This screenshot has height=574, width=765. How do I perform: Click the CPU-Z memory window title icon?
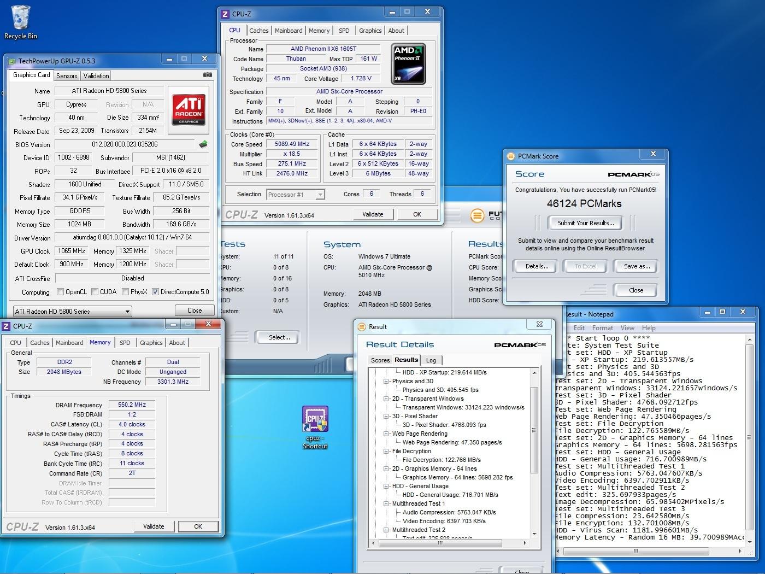pos(7,326)
